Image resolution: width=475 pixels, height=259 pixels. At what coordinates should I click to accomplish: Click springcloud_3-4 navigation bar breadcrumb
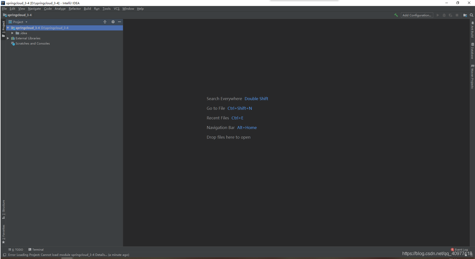(x=17, y=15)
